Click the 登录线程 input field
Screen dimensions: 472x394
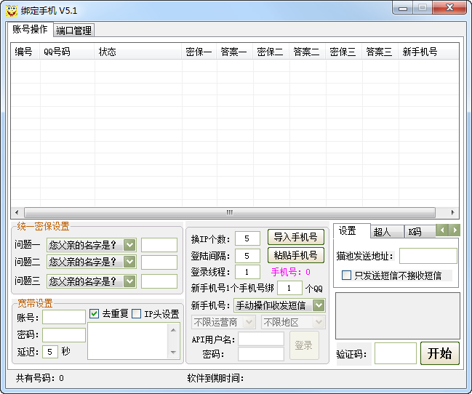247,272
